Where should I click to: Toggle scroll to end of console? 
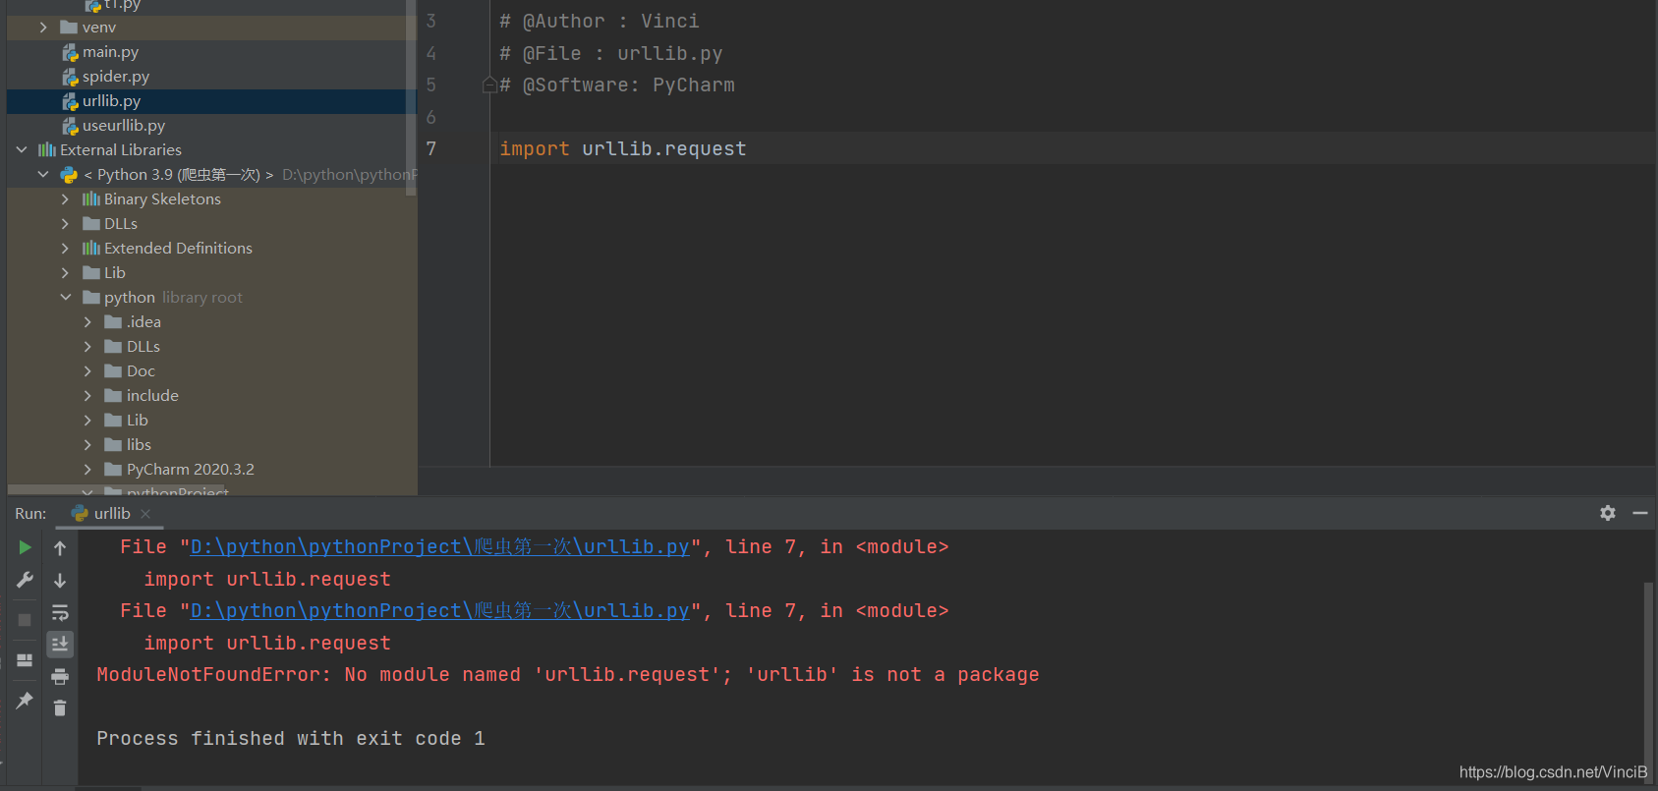(60, 644)
